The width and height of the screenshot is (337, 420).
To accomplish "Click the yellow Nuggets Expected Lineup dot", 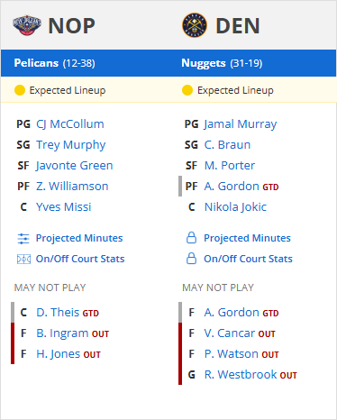I will pos(187,90).
